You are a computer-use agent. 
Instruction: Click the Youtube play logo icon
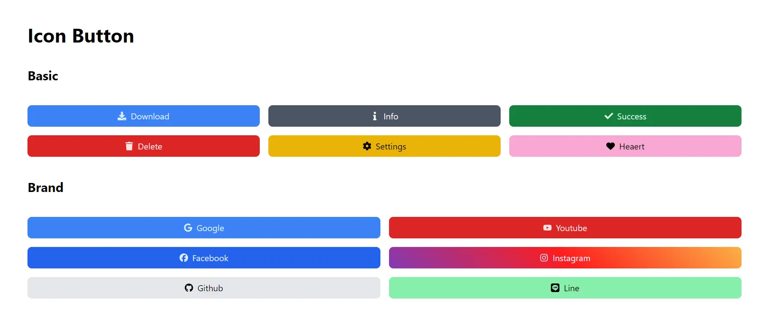coord(547,228)
